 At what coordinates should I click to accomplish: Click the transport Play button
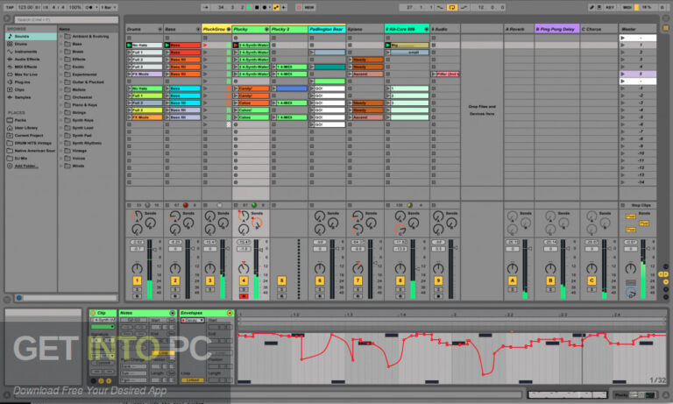pos(249,7)
